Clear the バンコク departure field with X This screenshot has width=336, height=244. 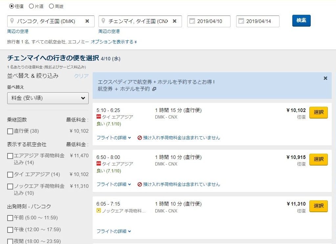click(87, 21)
